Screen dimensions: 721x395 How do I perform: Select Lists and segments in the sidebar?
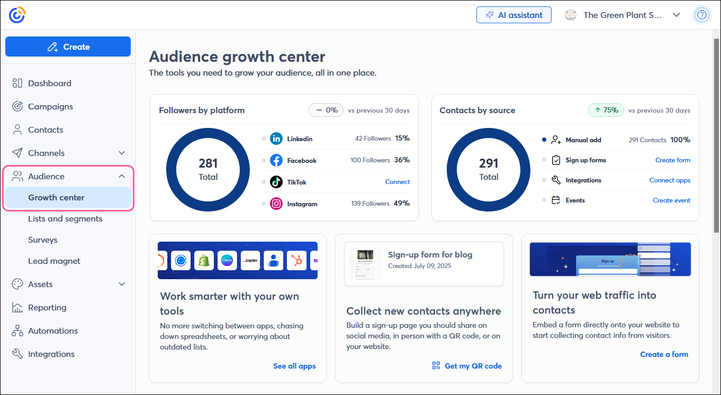(x=65, y=218)
